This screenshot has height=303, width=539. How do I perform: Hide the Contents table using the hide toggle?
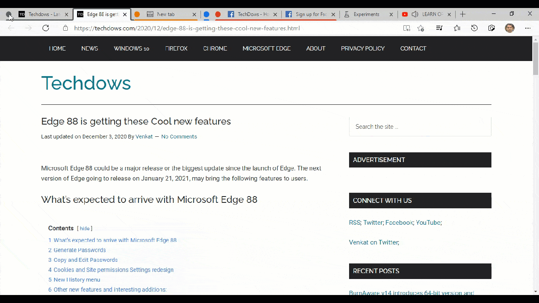tap(85, 229)
